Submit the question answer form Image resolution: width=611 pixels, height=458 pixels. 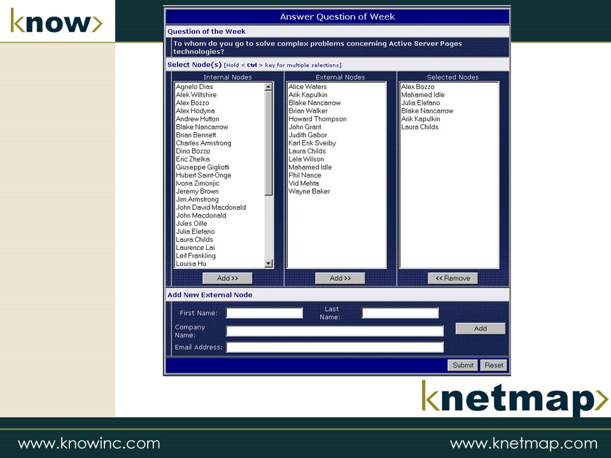(463, 365)
